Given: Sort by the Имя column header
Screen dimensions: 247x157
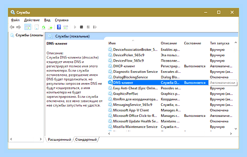Looking at the screenshot, I should [x=112, y=43].
